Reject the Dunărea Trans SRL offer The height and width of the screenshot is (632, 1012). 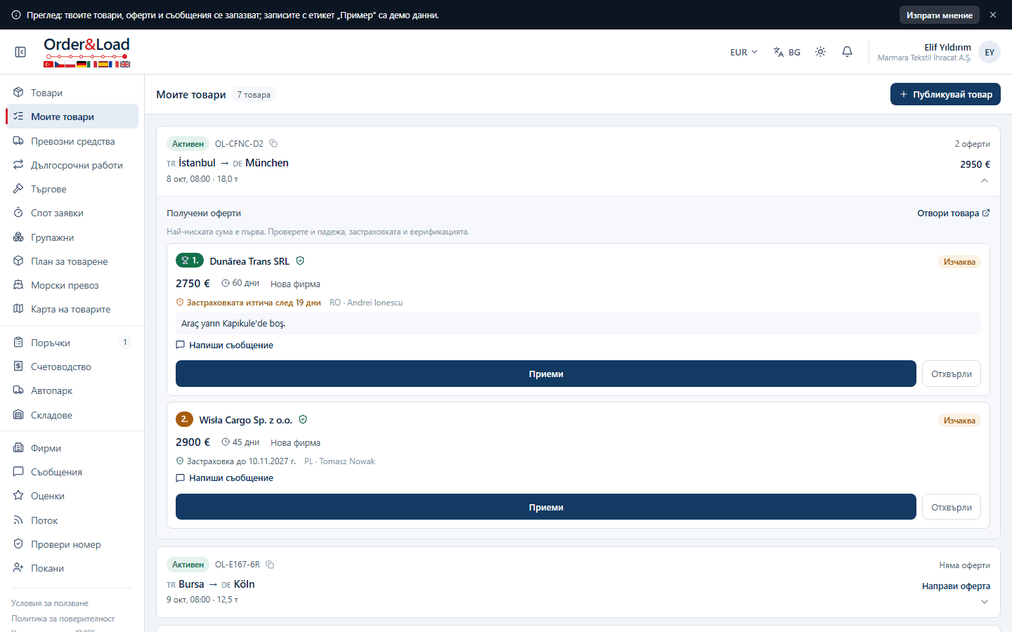[x=952, y=374]
